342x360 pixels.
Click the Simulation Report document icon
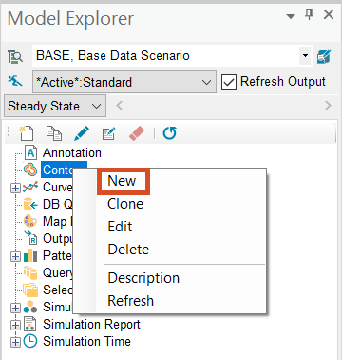pyautogui.click(x=30, y=324)
